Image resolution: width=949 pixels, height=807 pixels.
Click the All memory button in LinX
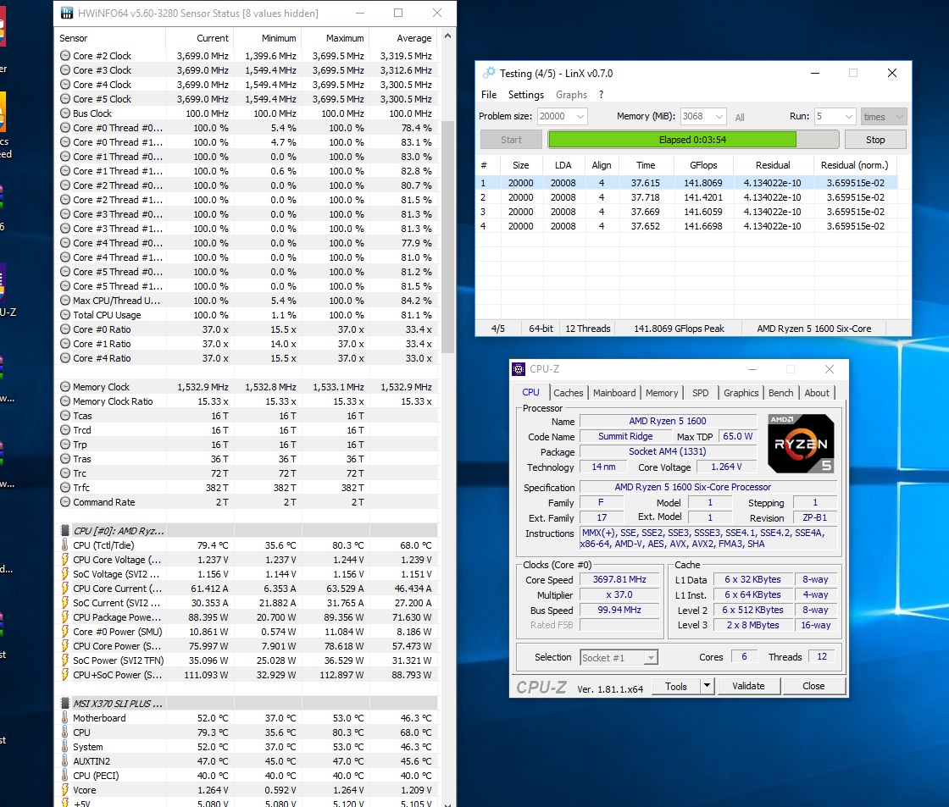pyautogui.click(x=740, y=118)
